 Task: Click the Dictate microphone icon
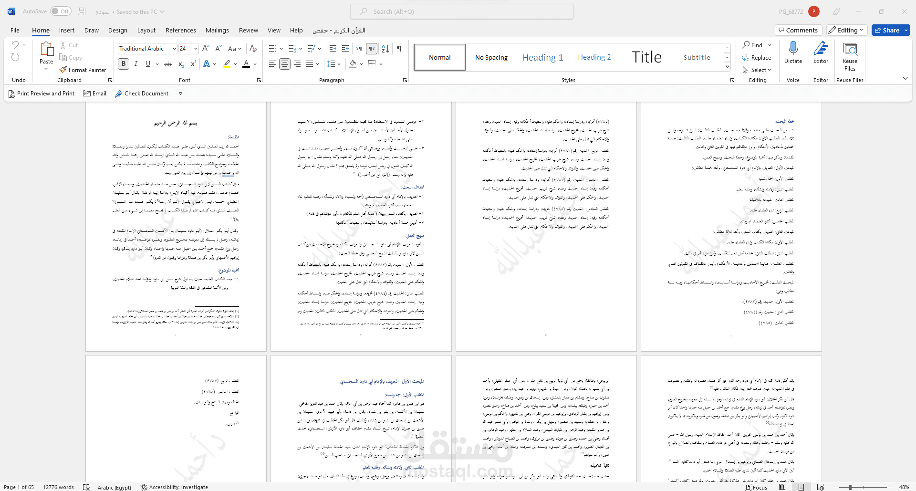pos(793,48)
